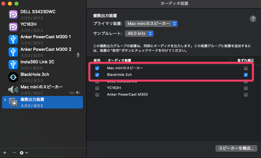Viewport: 261px width, 158px height.
Task: Click the オーディオ装置 column header
Action: coord(119,60)
